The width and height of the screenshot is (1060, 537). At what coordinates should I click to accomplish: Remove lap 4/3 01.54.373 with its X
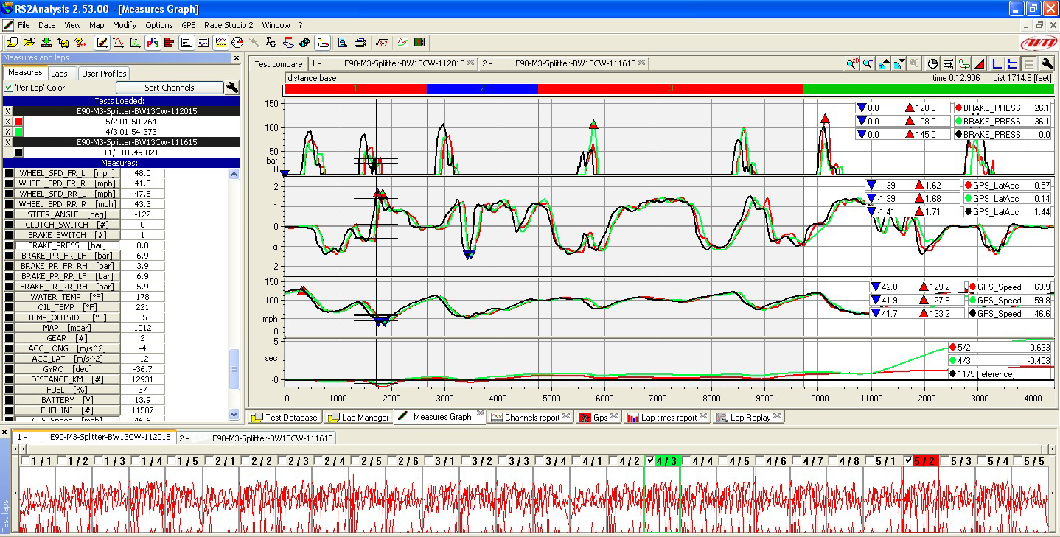[x=7, y=132]
